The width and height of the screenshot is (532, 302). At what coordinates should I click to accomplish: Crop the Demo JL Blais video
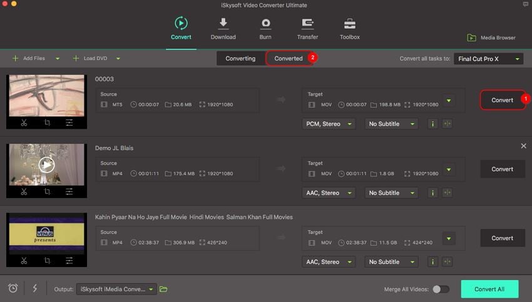point(47,192)
